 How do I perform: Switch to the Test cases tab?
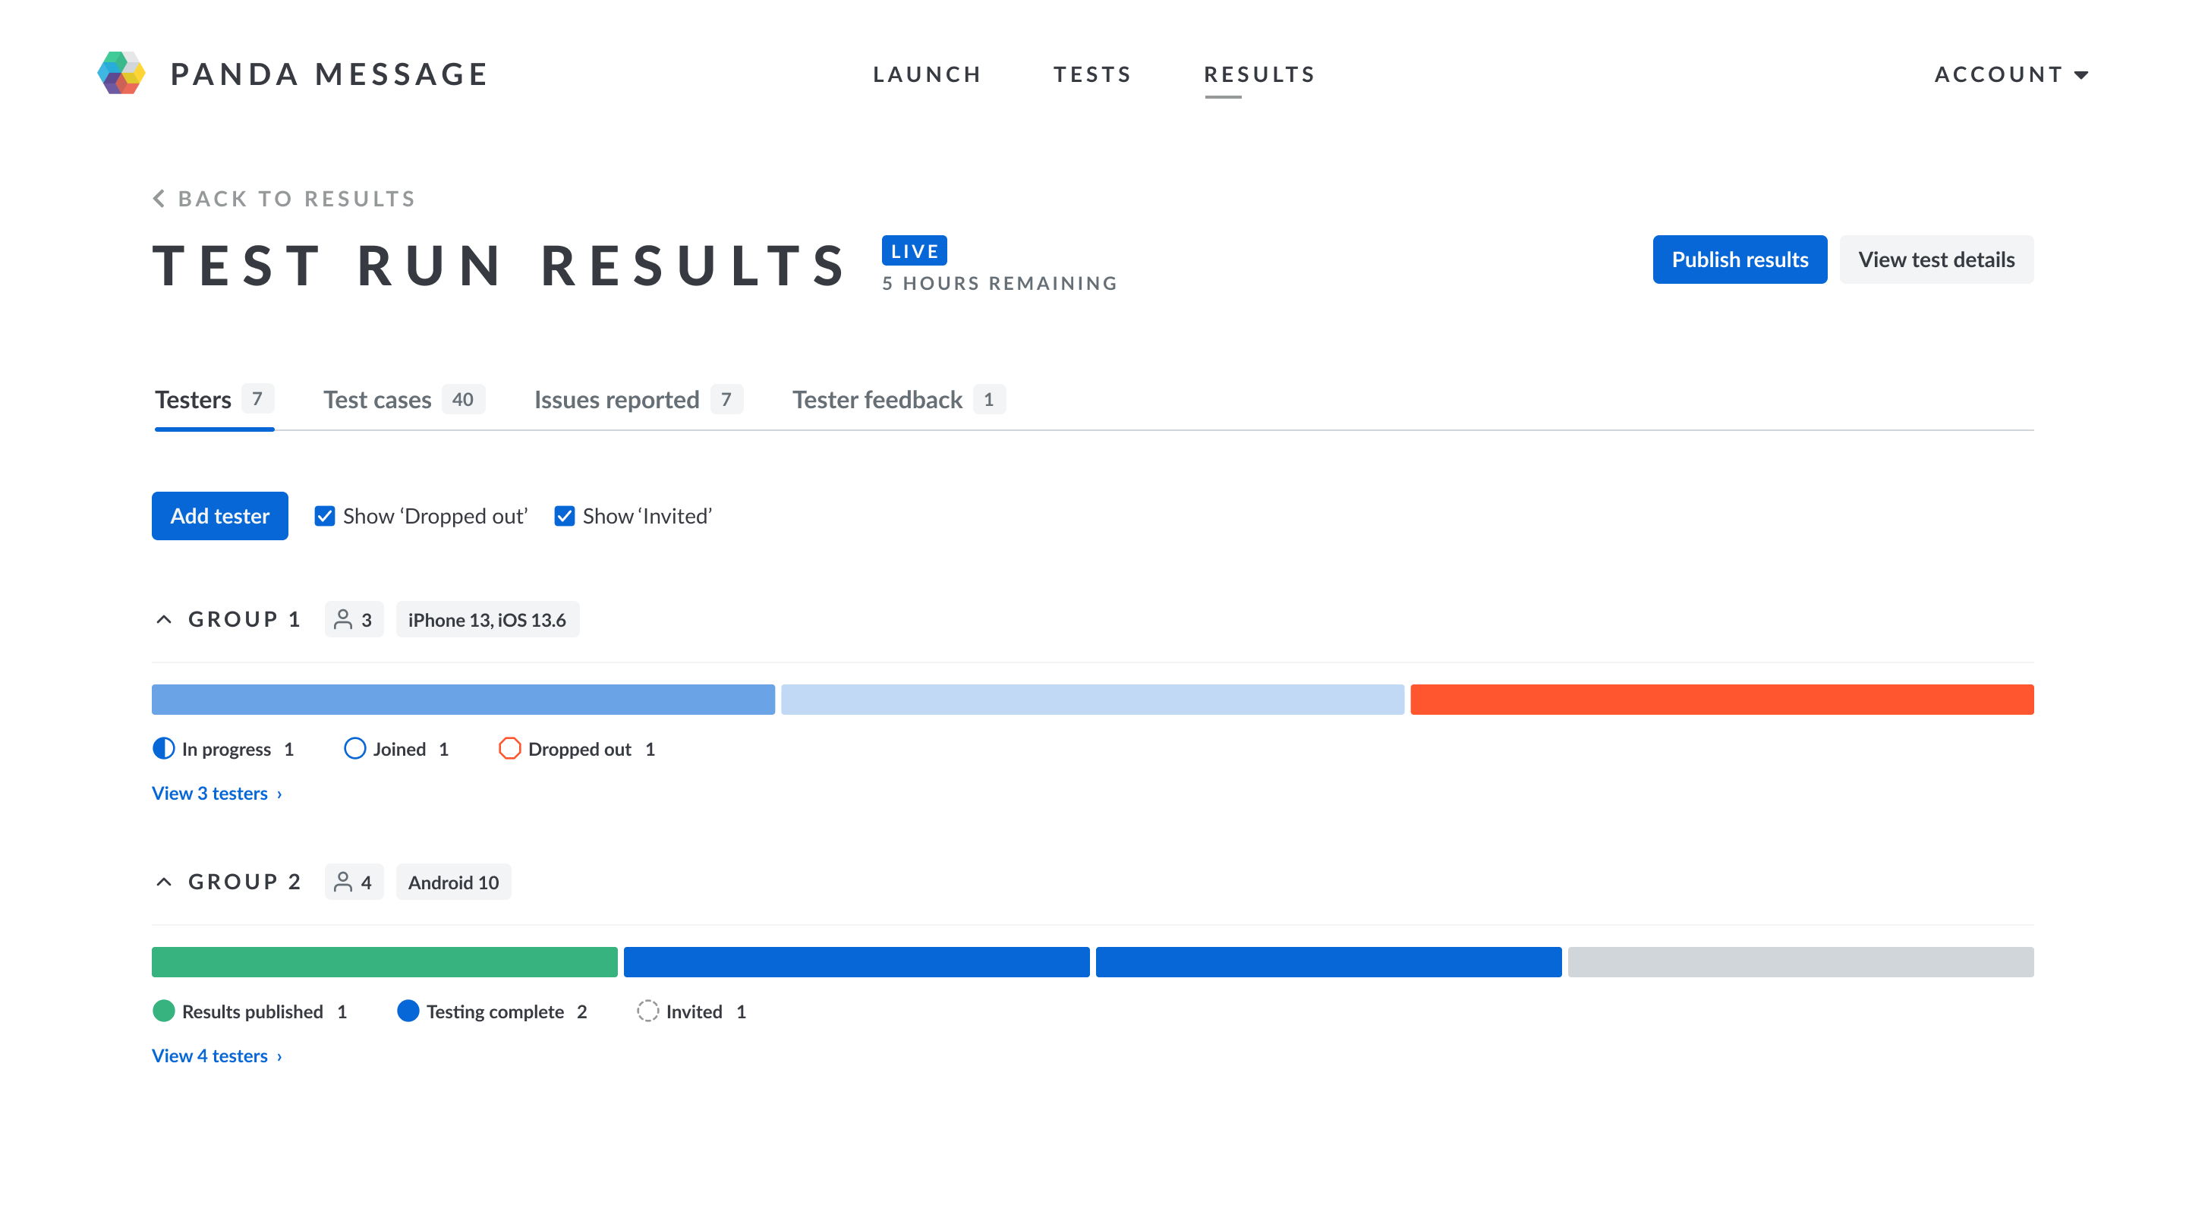(x=404, y=399)
